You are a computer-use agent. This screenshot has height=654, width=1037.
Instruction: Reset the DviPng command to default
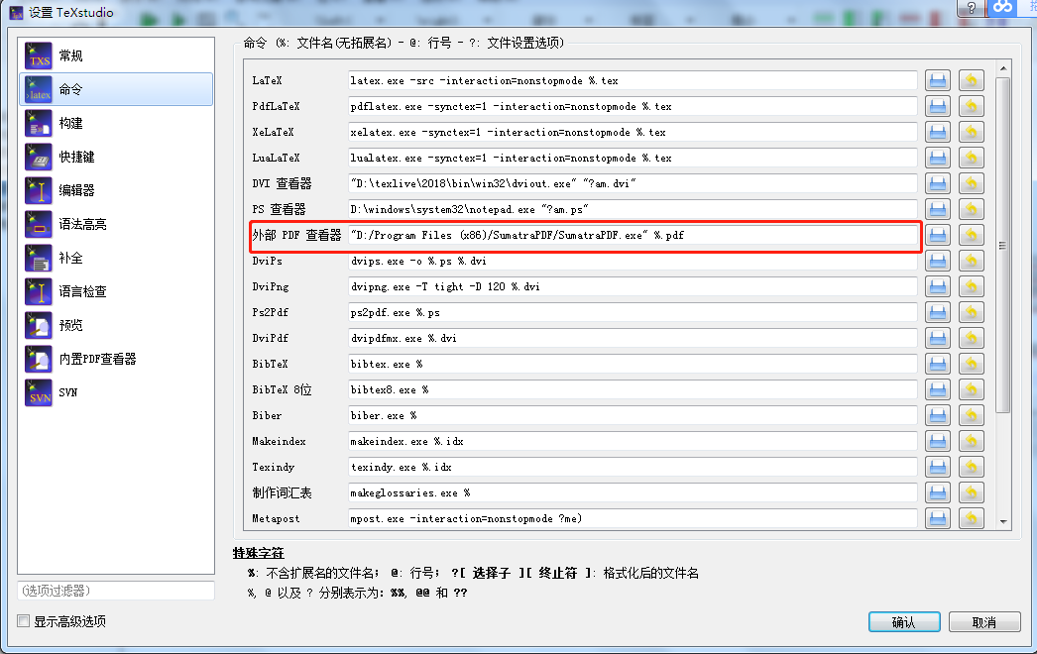tap(971, 287)
